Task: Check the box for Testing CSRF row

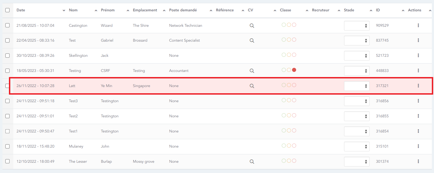Action: tap(8, 71)
